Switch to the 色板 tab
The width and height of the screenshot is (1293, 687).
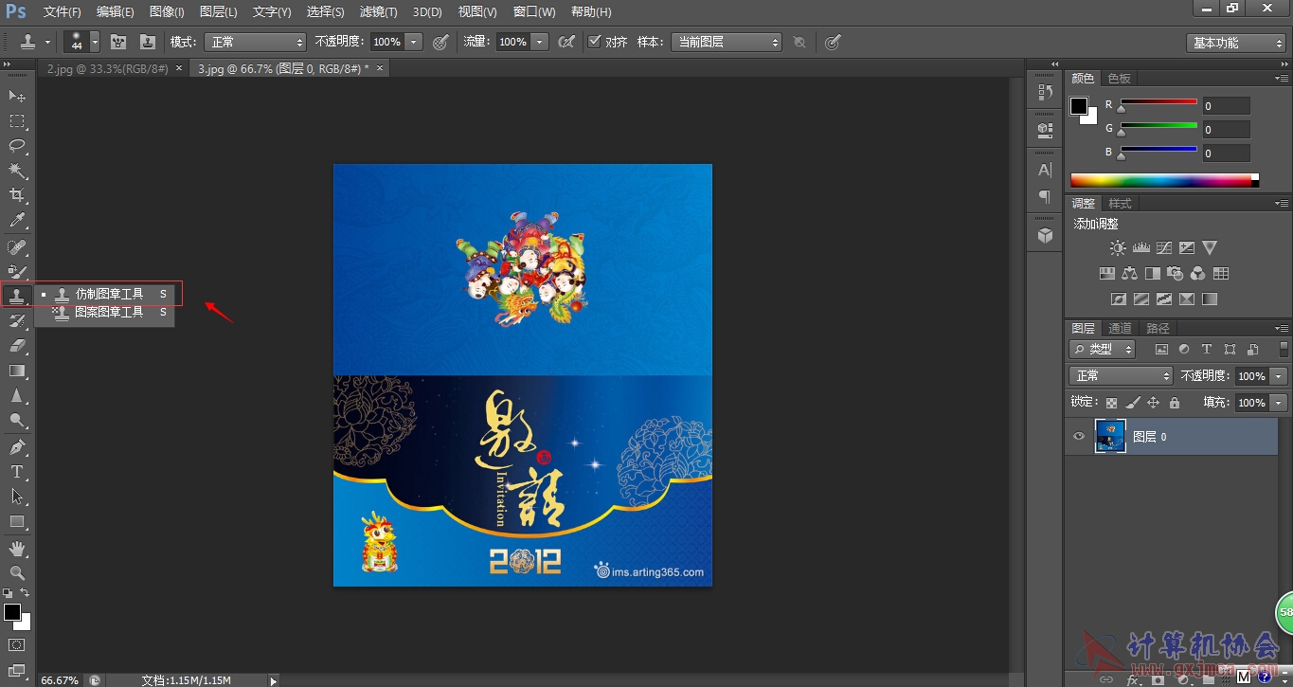(x=1119, y=78)
